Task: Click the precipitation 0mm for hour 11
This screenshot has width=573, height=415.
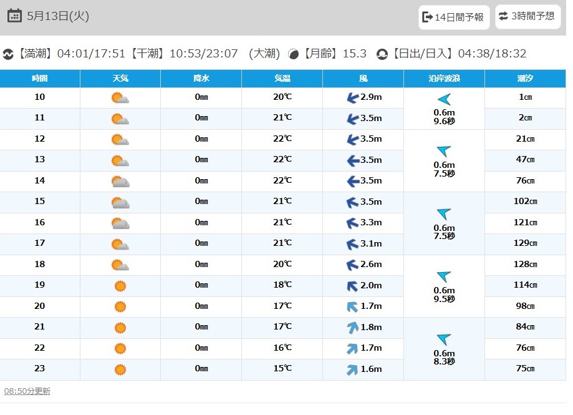Action: click(201, 118)
